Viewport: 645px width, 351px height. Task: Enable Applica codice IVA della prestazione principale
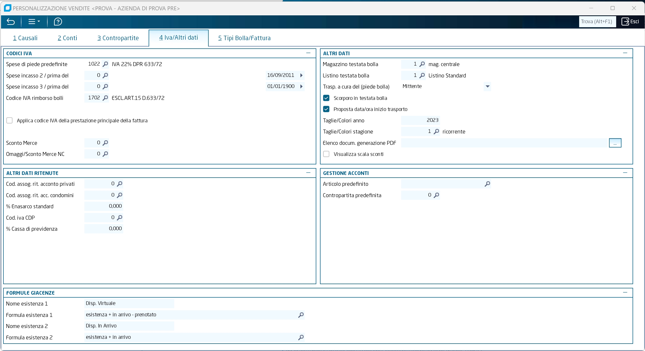(10, 121)
